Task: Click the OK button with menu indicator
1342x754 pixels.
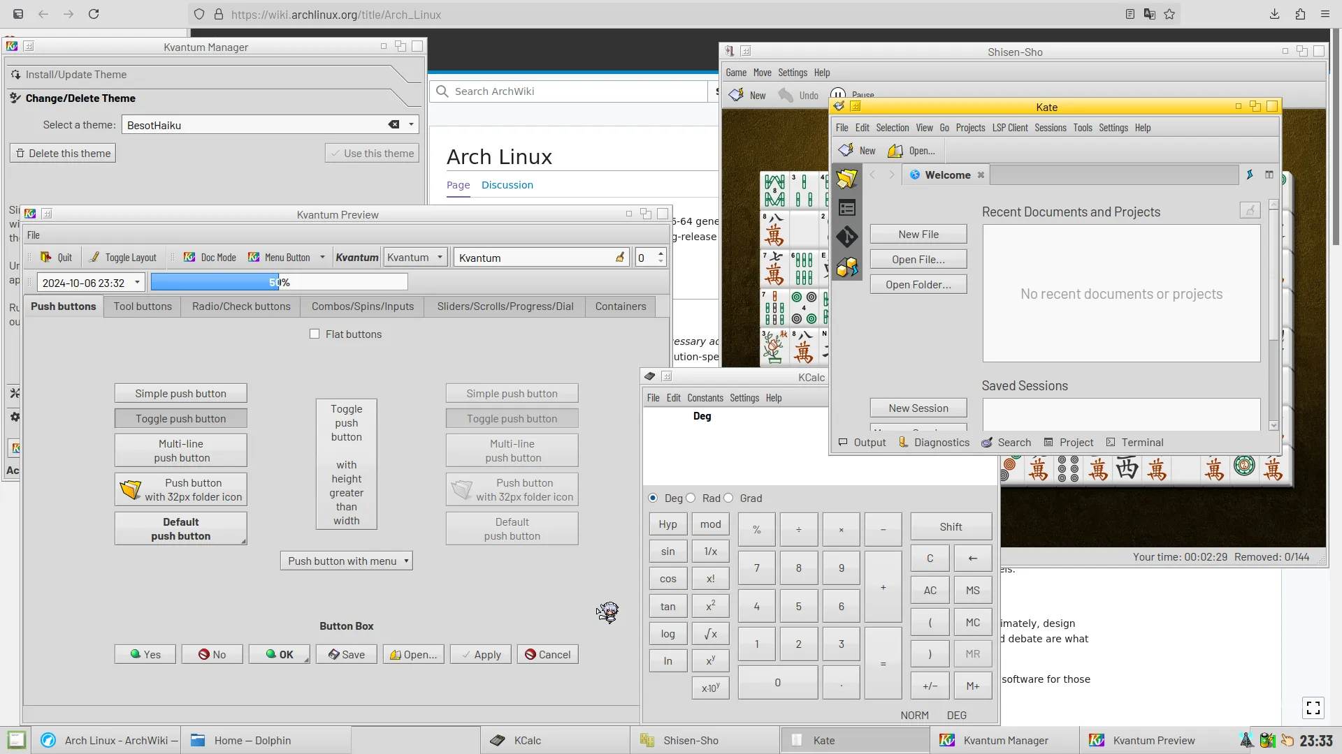Action: pos(279,655)
